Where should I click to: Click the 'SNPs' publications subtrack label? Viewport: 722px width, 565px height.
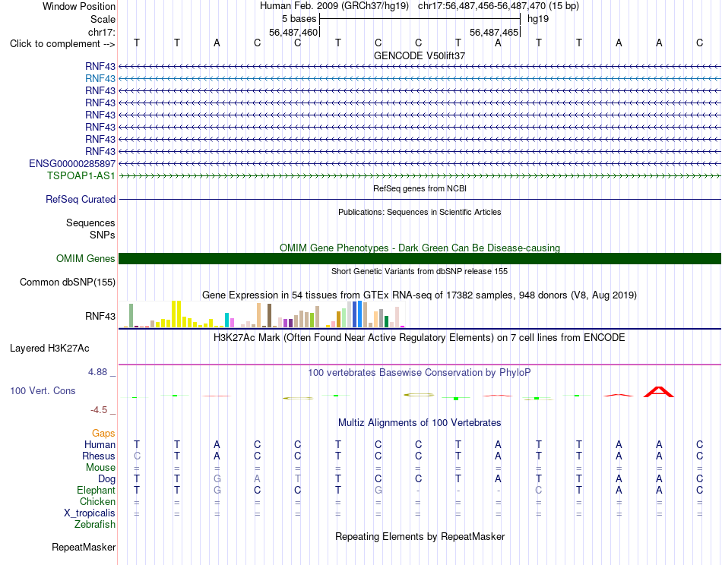(x=103, y=235)
